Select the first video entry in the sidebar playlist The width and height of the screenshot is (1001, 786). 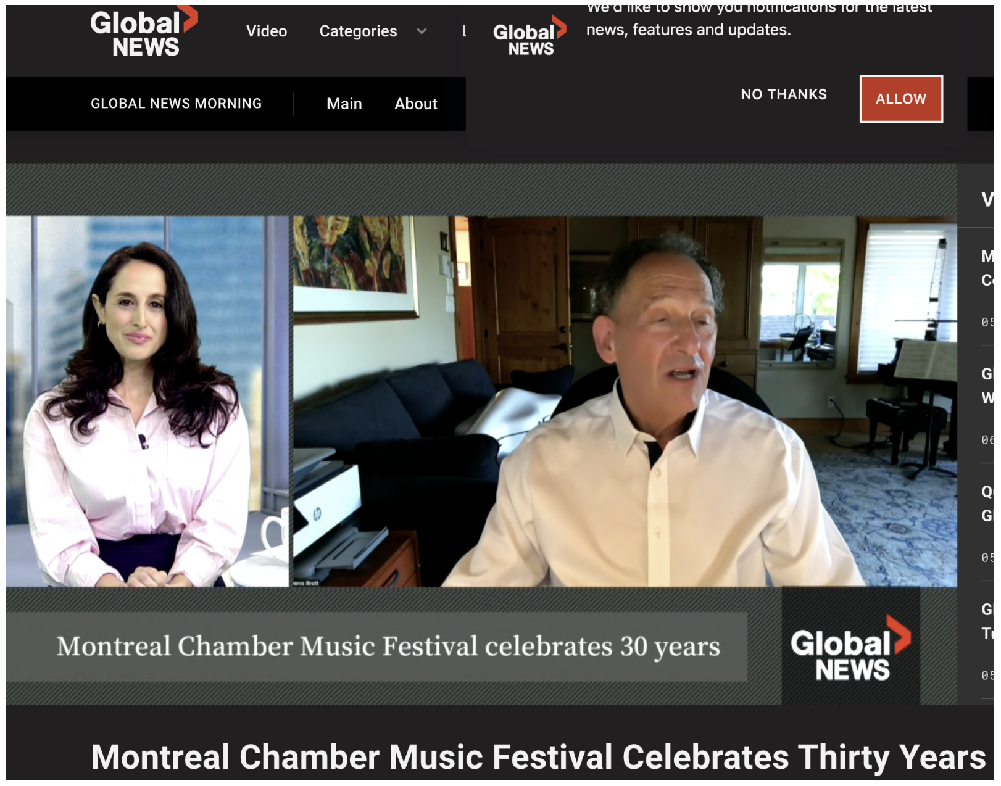[x=987, y=271]
